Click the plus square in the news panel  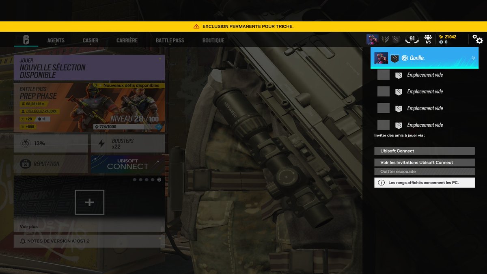coord(90,202)
